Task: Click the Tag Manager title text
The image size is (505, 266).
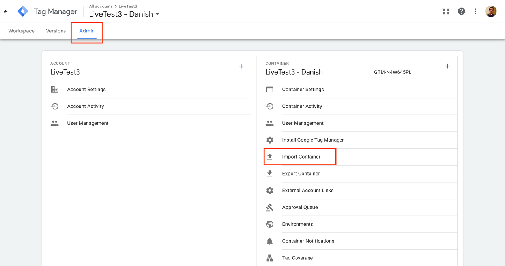Action: coord(56,11)
